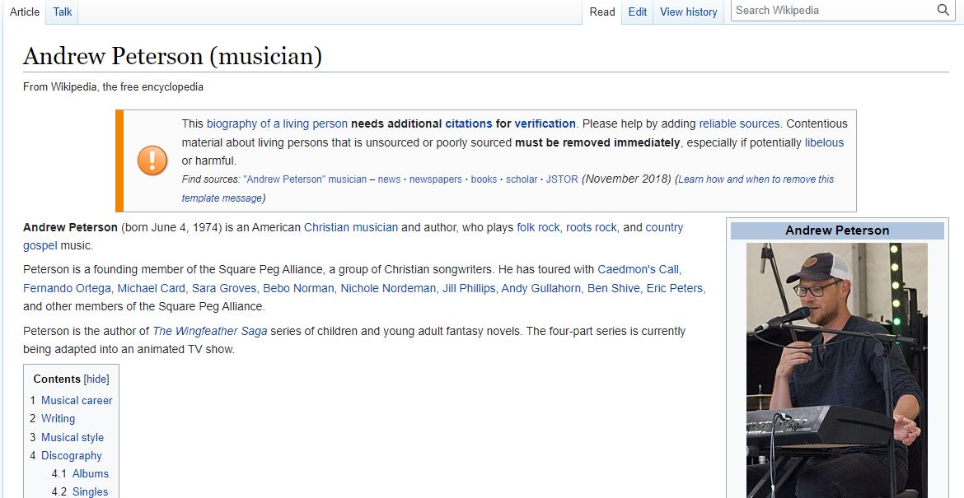Open the Christian musician article link
Viewport: 964px width, 498px height.
click(350, 227)
